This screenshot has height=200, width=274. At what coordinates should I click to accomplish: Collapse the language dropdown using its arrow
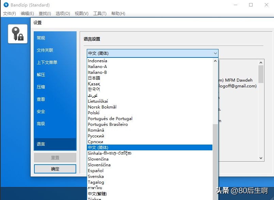tap(215, 53)
